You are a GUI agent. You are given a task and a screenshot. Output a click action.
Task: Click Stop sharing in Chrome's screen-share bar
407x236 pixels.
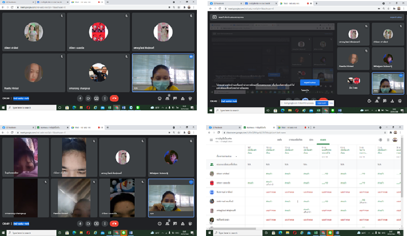click(322, 102)
